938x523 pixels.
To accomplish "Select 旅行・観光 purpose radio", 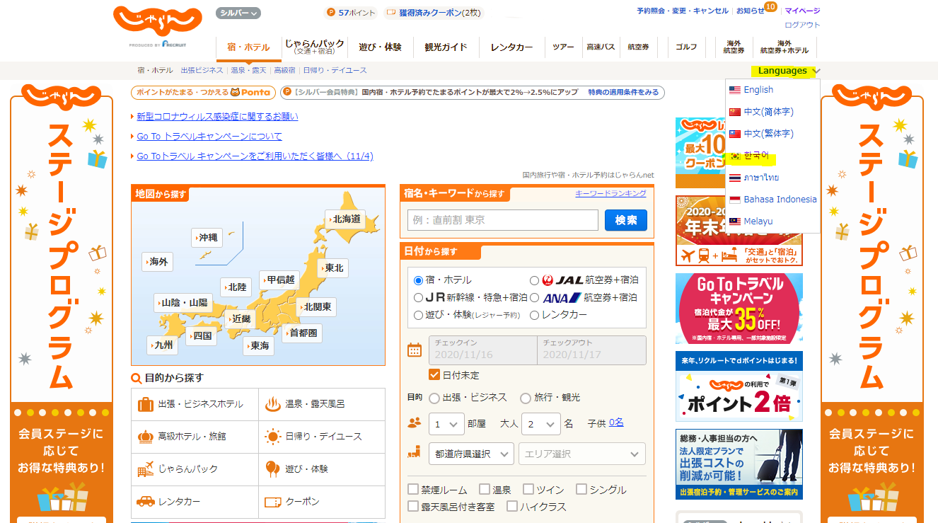I will [525, 398].
